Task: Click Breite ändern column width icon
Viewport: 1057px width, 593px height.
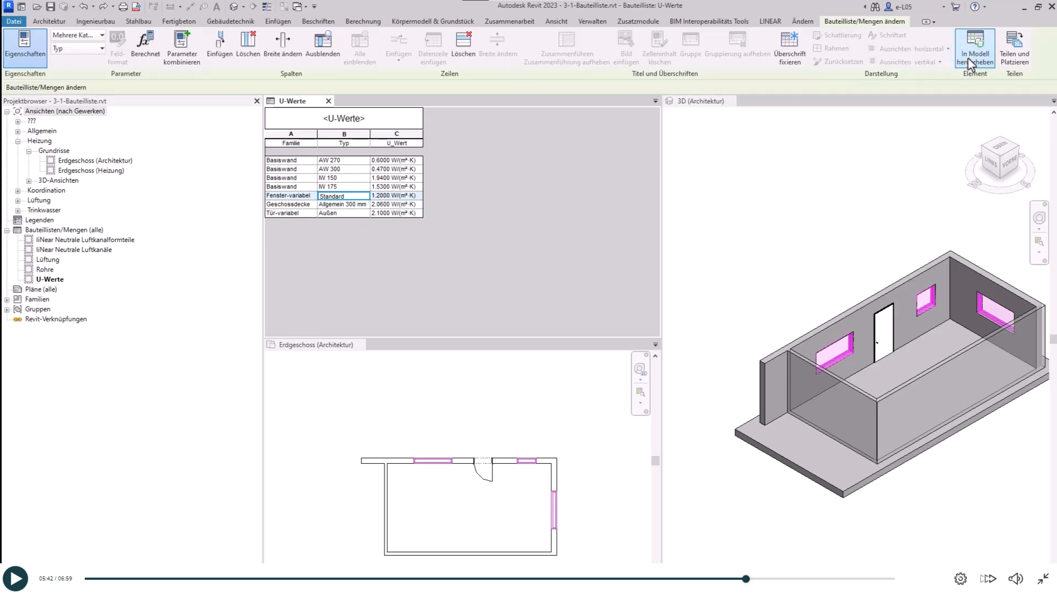Action: coord(282,44)
